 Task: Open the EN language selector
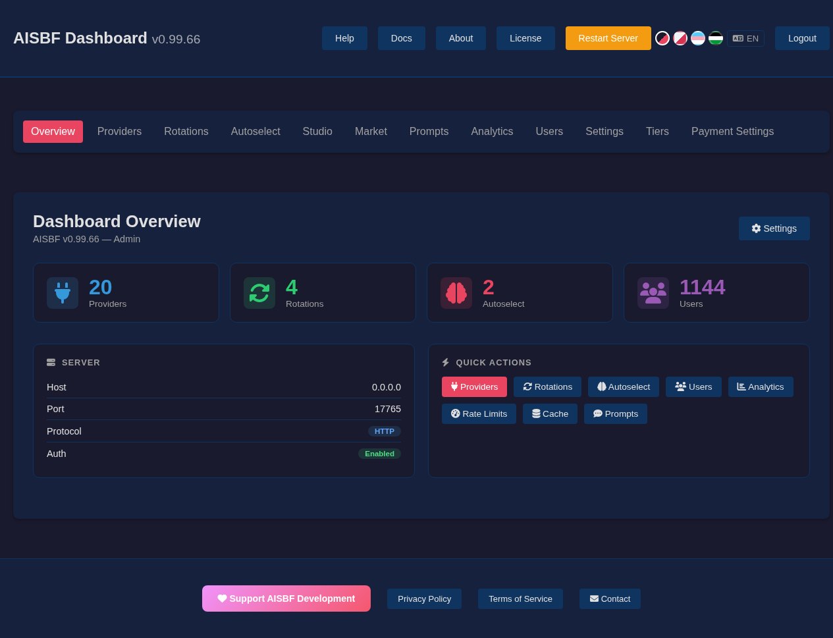click(745, 38)
